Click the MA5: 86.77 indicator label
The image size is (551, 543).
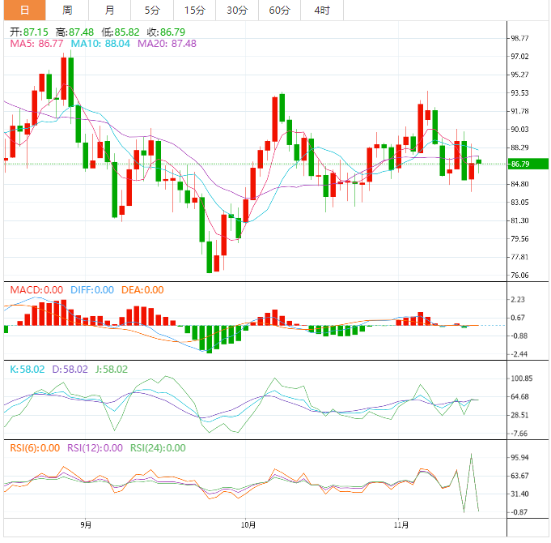click(x=36, y=44)
